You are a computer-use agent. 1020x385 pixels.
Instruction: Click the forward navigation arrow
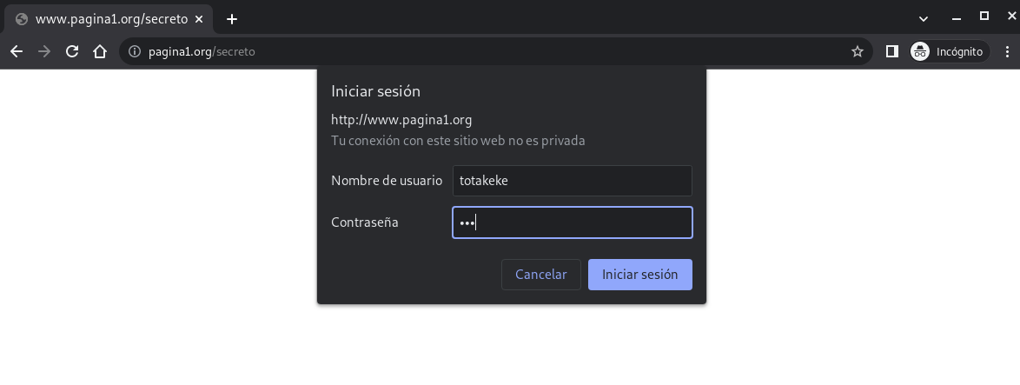[x=44, y=51]
